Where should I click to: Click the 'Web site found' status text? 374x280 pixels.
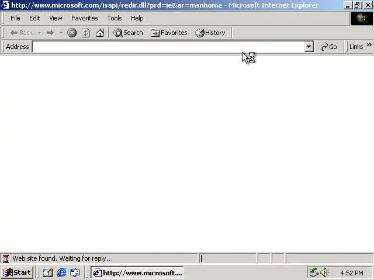(x=63, y=258)
